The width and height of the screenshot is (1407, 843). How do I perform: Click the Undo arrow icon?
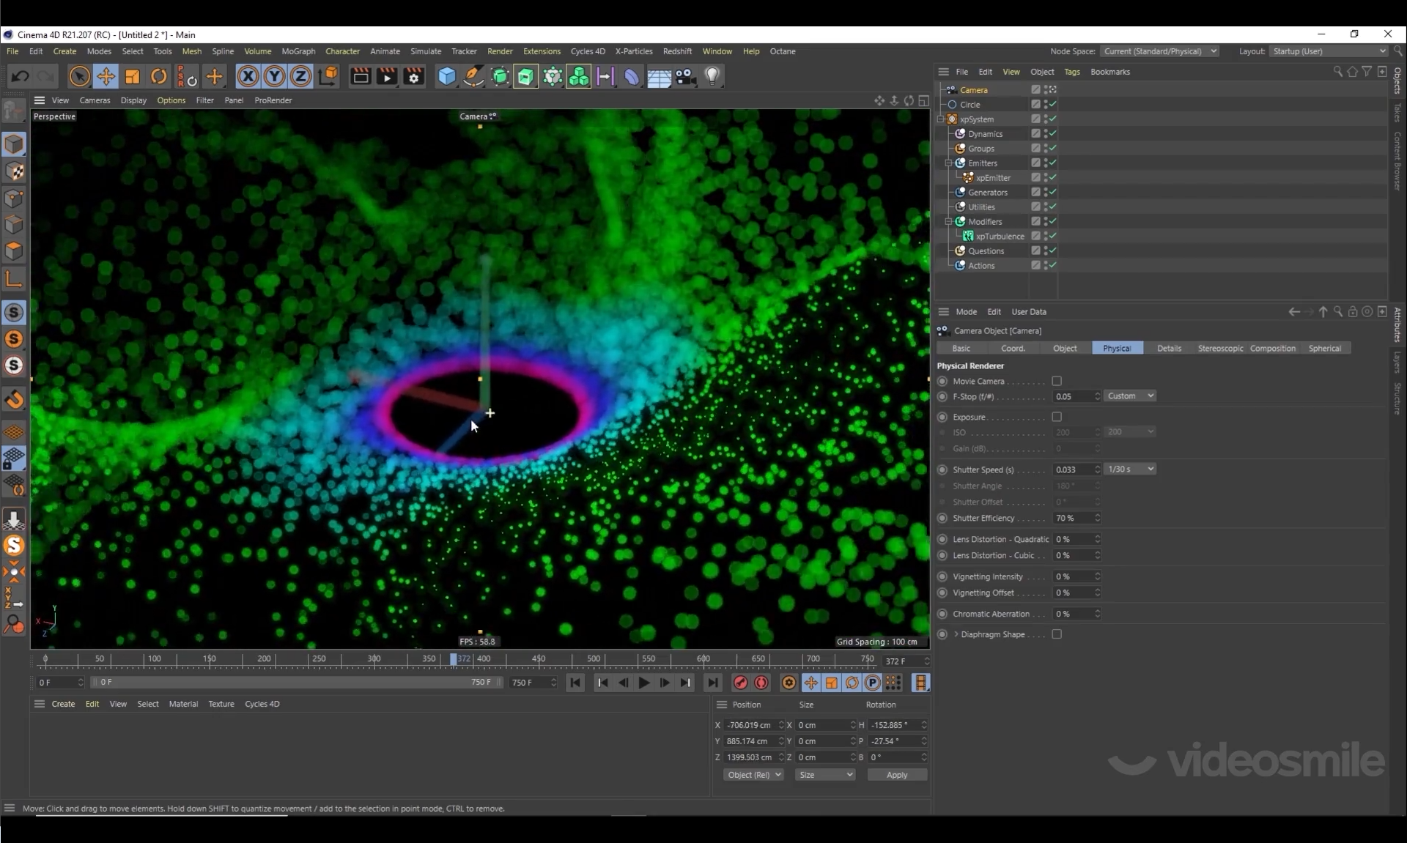point(21,76)
